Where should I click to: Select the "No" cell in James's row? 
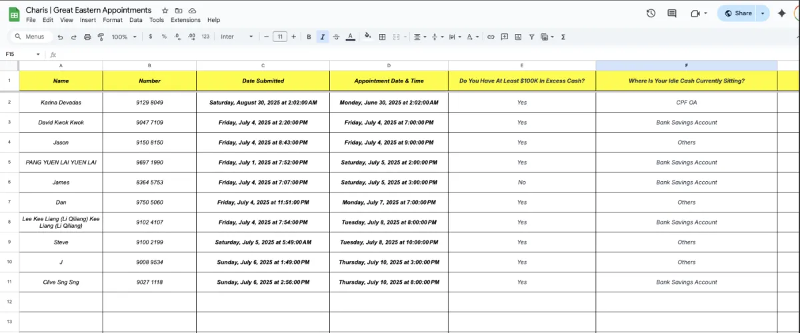click(522, 182)
